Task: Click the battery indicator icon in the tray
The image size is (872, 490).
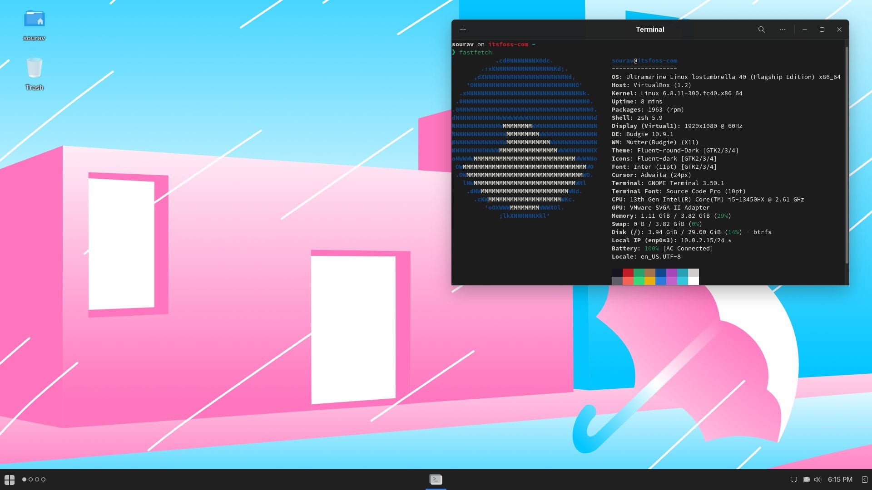Action: (806, 479)
